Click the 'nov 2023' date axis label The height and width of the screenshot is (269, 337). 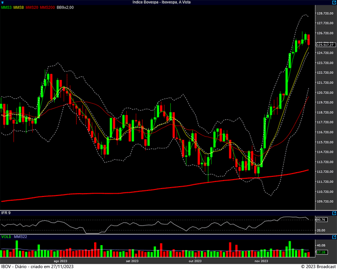point(261,261)
